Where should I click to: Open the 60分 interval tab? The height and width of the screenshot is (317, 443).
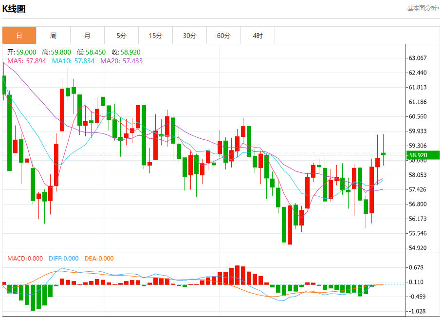[224, 36]
